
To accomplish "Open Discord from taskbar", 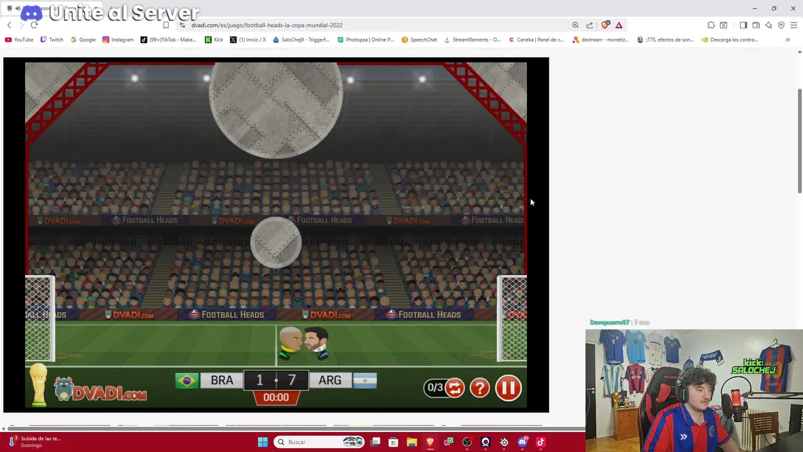I will 523,442.
